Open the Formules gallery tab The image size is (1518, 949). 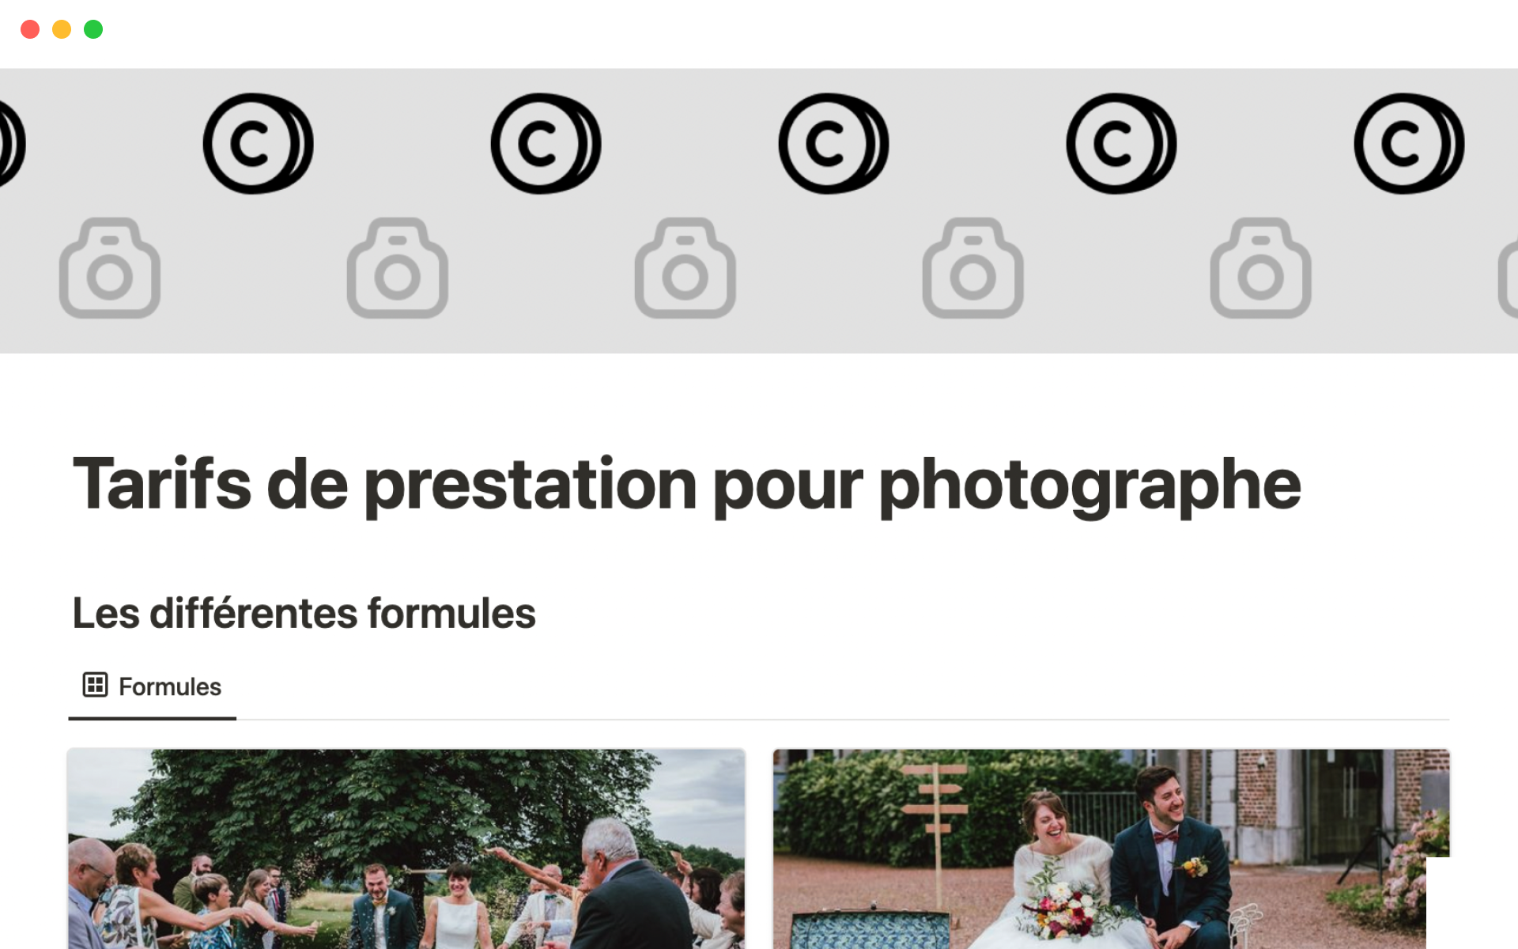tap(153, 686)
